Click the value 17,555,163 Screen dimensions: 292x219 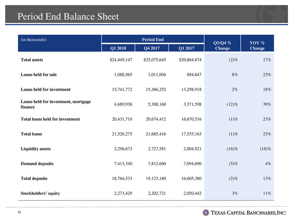(x=191, y=134)
